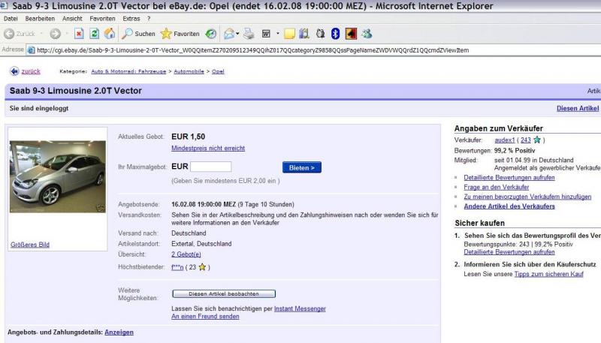Click yellow star beside bidder score 23
This screenshot has height=343, width=601.
(x=202, y=267)
